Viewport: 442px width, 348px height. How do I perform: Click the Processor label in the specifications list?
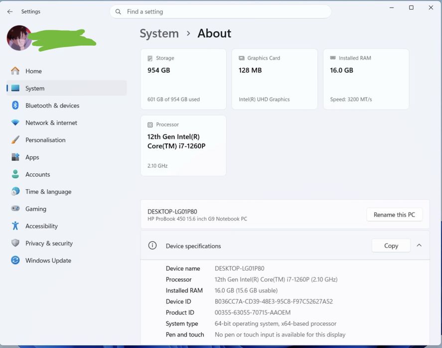tap(178, 279)
